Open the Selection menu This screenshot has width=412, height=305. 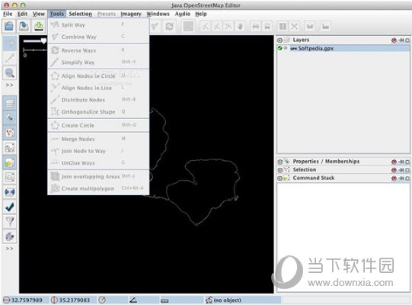[x=81, y=14]
